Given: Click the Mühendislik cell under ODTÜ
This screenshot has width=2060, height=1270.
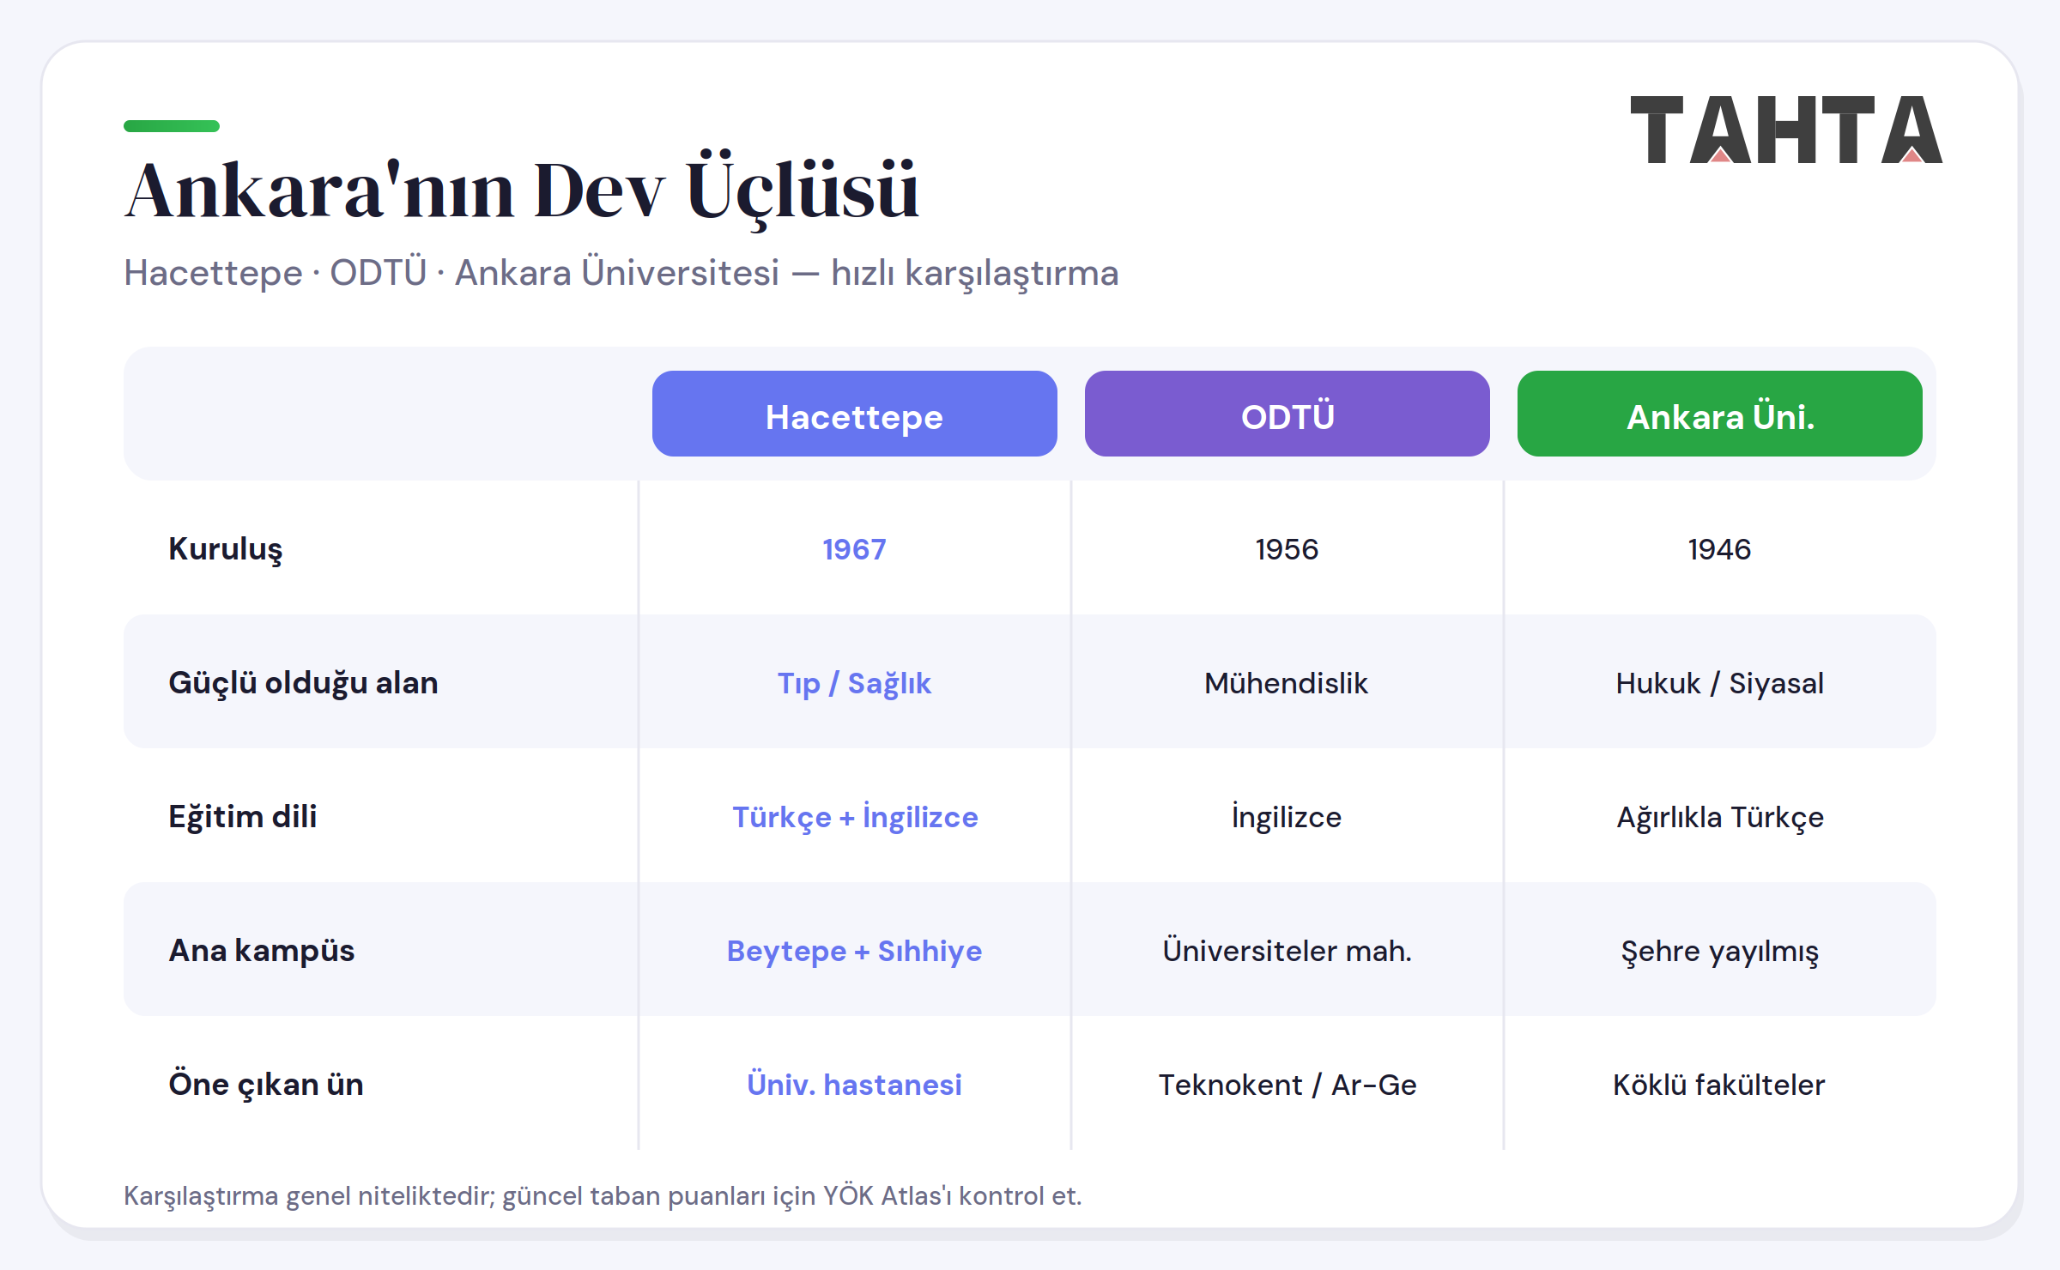Looking at the screenshot, I should coord(1287,683).
